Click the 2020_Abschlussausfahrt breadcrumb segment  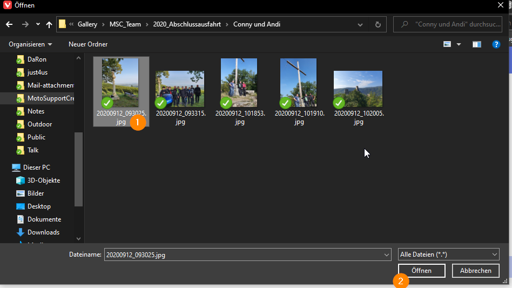coord(187,24)
